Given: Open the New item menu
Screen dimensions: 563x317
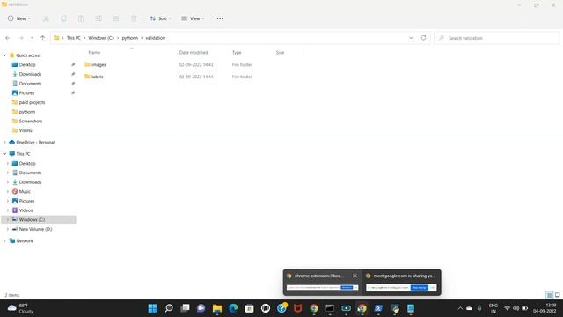Looking at the screenshot, I should (x=19, y=18).
